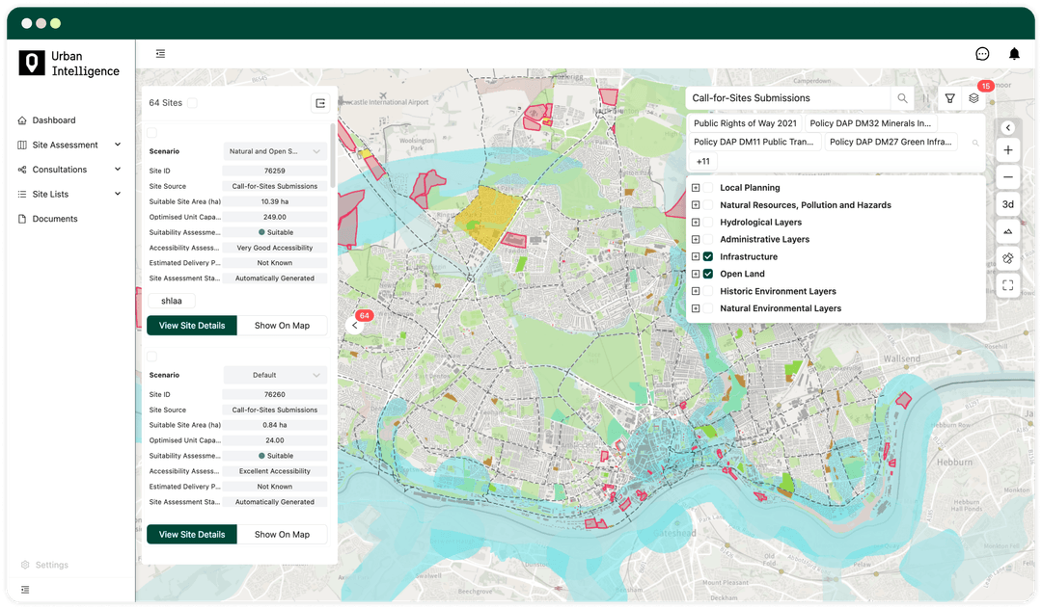
Task: Show site 76260 on the map
Action: (x=283, y=534)
